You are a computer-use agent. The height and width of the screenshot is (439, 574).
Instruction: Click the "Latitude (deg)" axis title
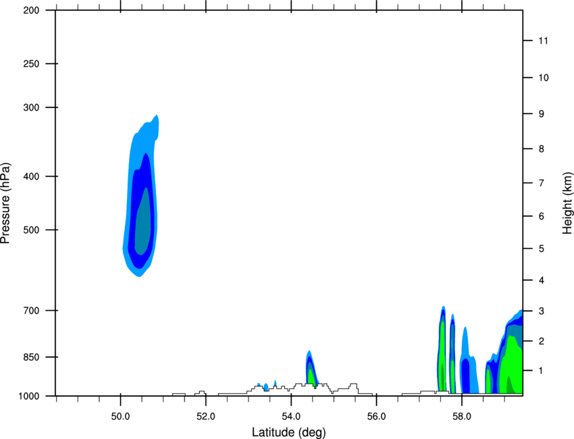289,432
